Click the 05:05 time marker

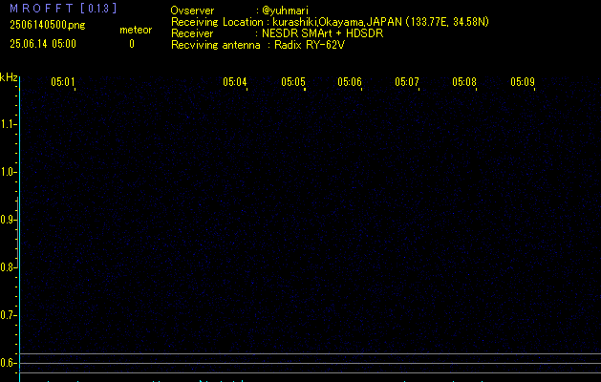tap(293, 82)
